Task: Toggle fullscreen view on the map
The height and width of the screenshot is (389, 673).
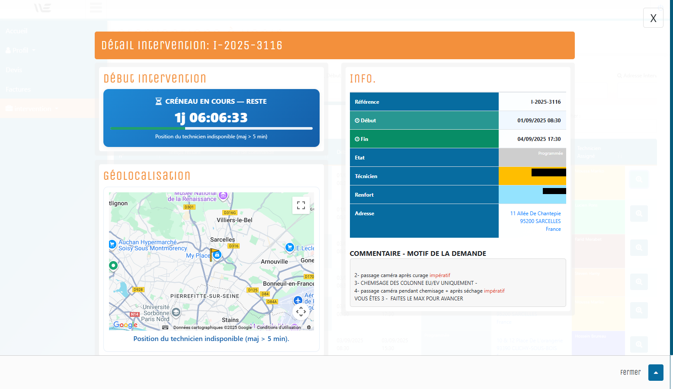Action: (x=301, y=205)
